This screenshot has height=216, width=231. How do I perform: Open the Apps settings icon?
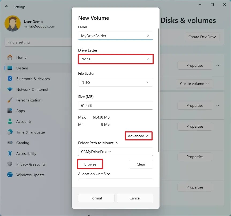pyautogui.click(x=10, y=111)
